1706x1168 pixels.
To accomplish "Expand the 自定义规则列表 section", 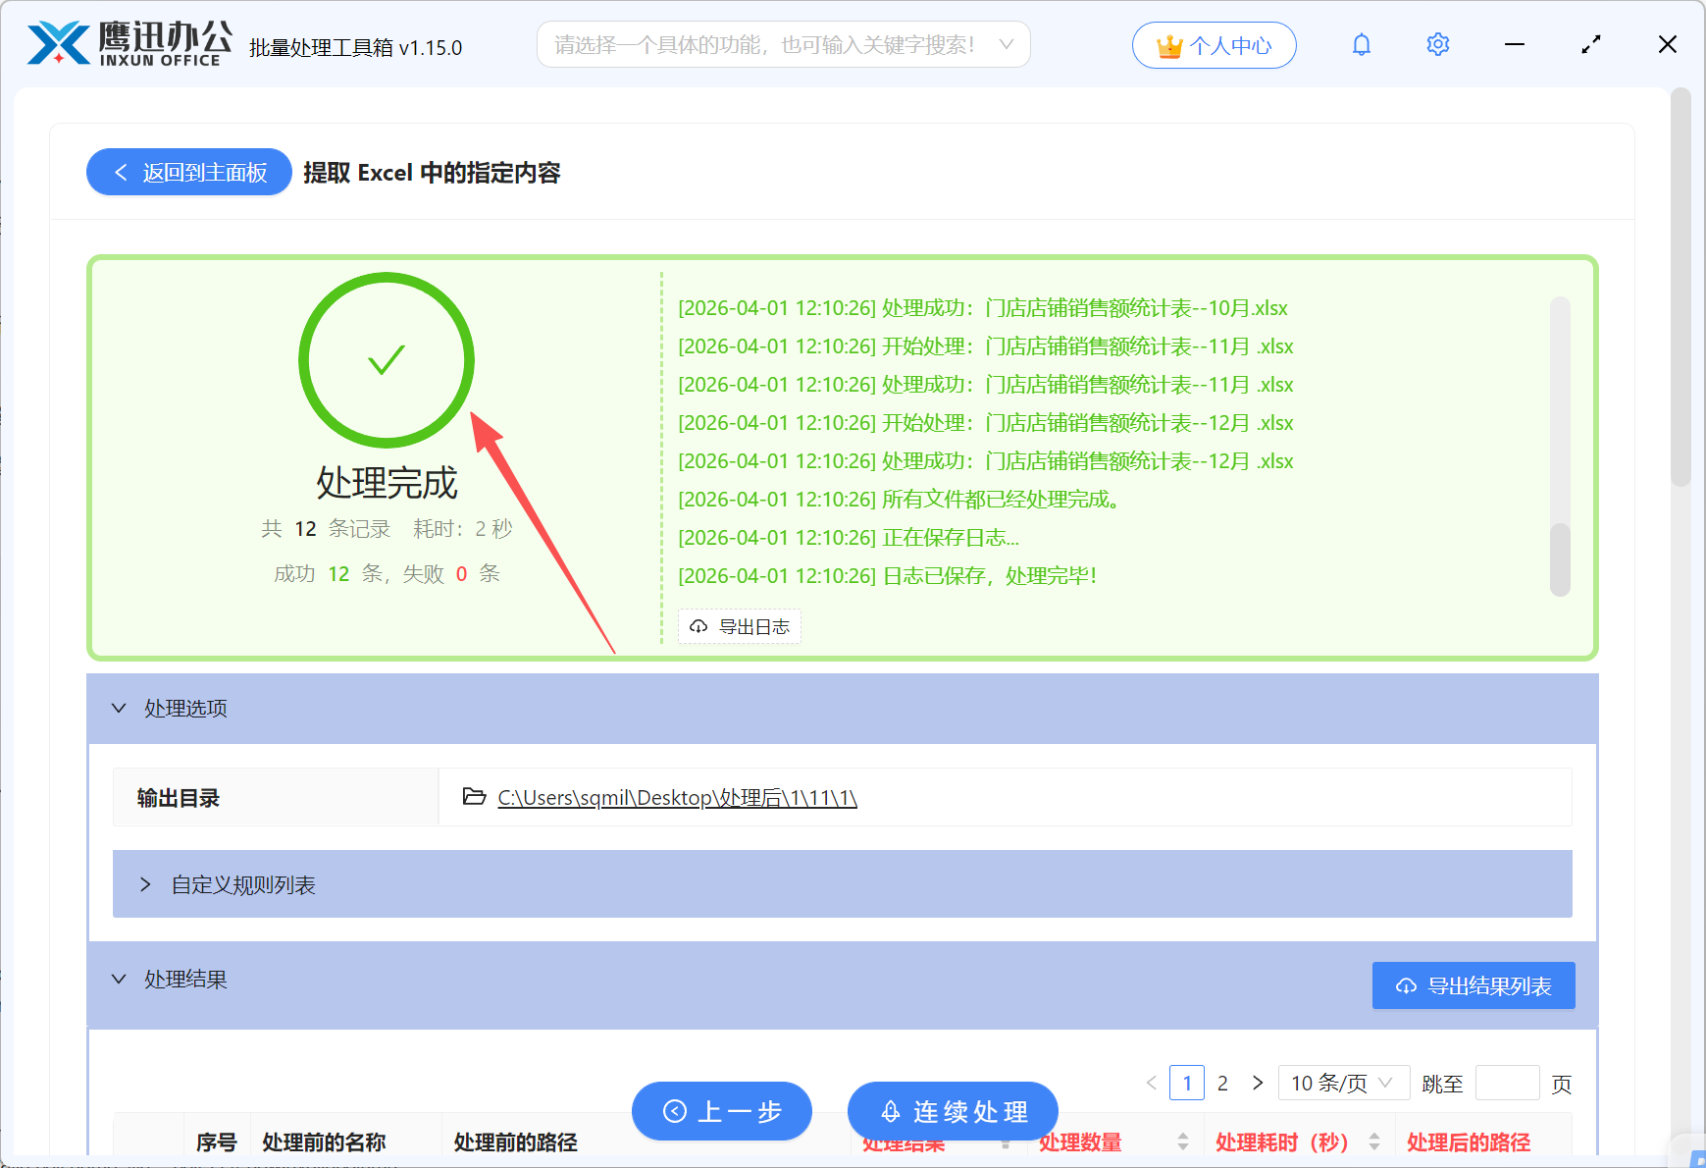I will click(147, 883).
